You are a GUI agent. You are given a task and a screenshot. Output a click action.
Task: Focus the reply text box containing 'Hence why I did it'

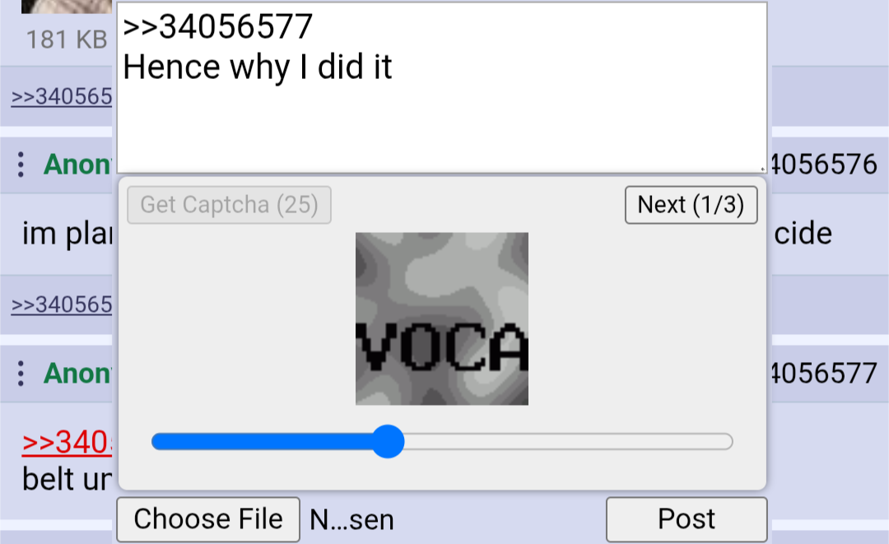[442, 88]
